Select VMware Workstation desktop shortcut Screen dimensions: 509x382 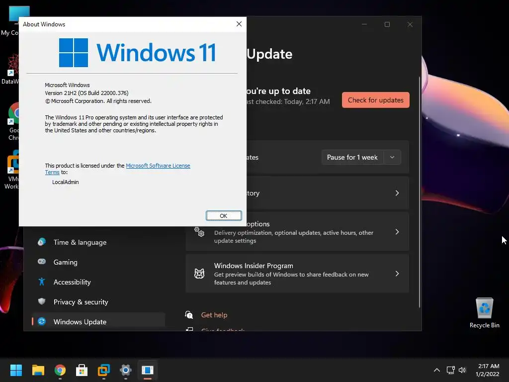[x=12, y=170]
